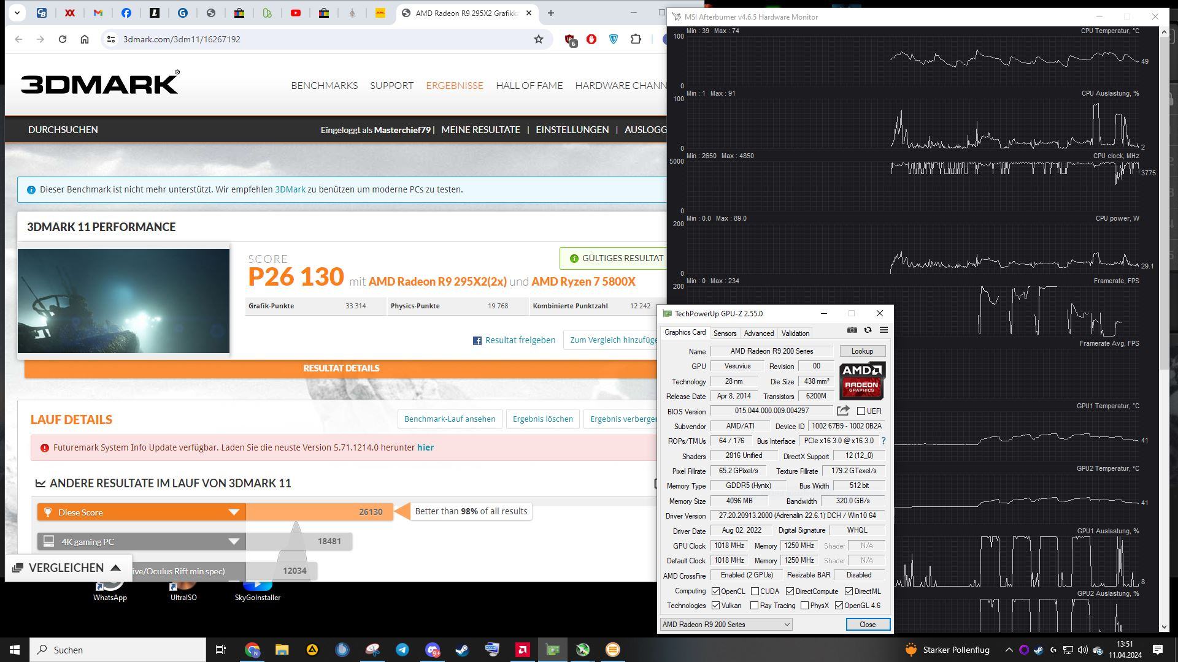Screen dimensions: 1178x662
Task: Close the AMD Radeon R9 295X2 tab
Action: [529, 13]
